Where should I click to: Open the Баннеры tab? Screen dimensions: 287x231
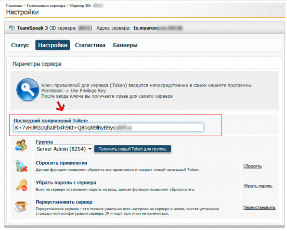coord(125,45)
